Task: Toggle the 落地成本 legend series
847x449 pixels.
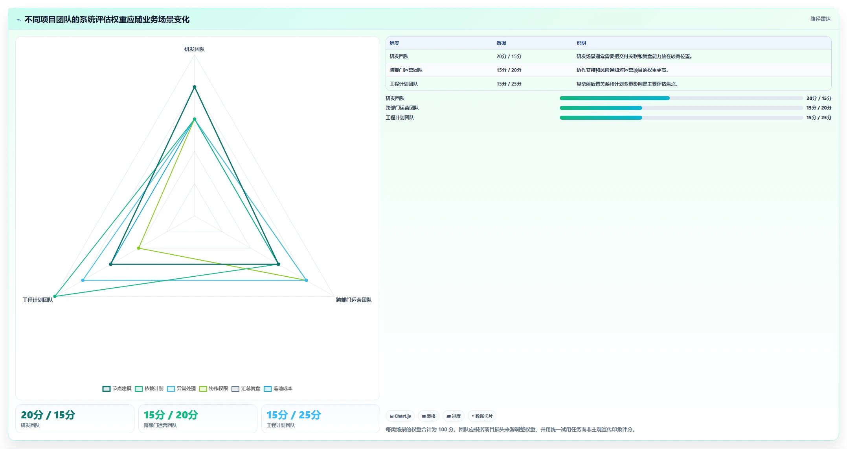Action: click(278, 389)
